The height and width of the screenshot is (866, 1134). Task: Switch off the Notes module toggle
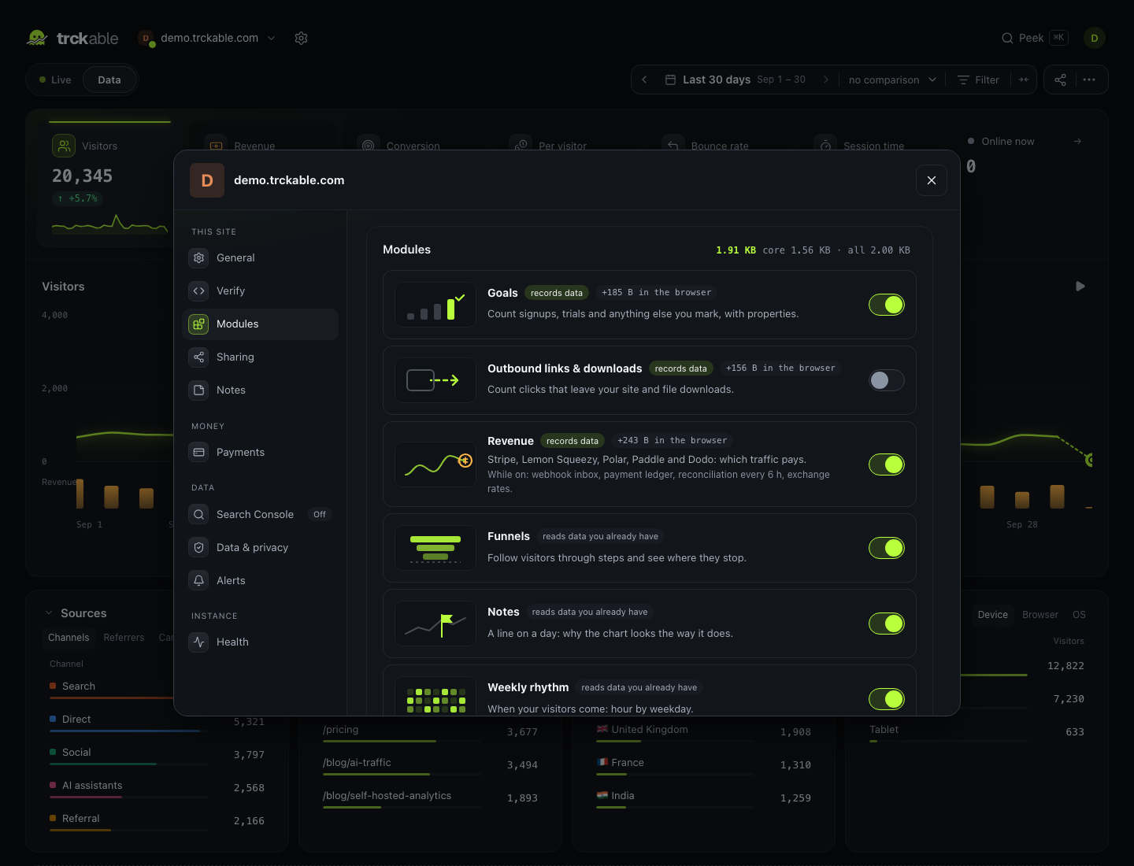coord(887,624)
